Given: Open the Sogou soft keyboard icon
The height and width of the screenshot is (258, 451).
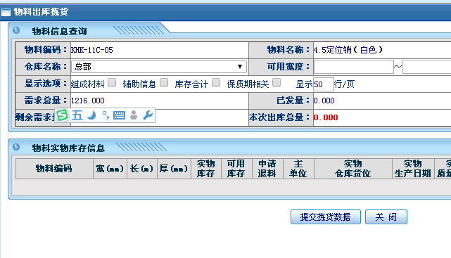Looking at the screenshot, I should point(119,115).
